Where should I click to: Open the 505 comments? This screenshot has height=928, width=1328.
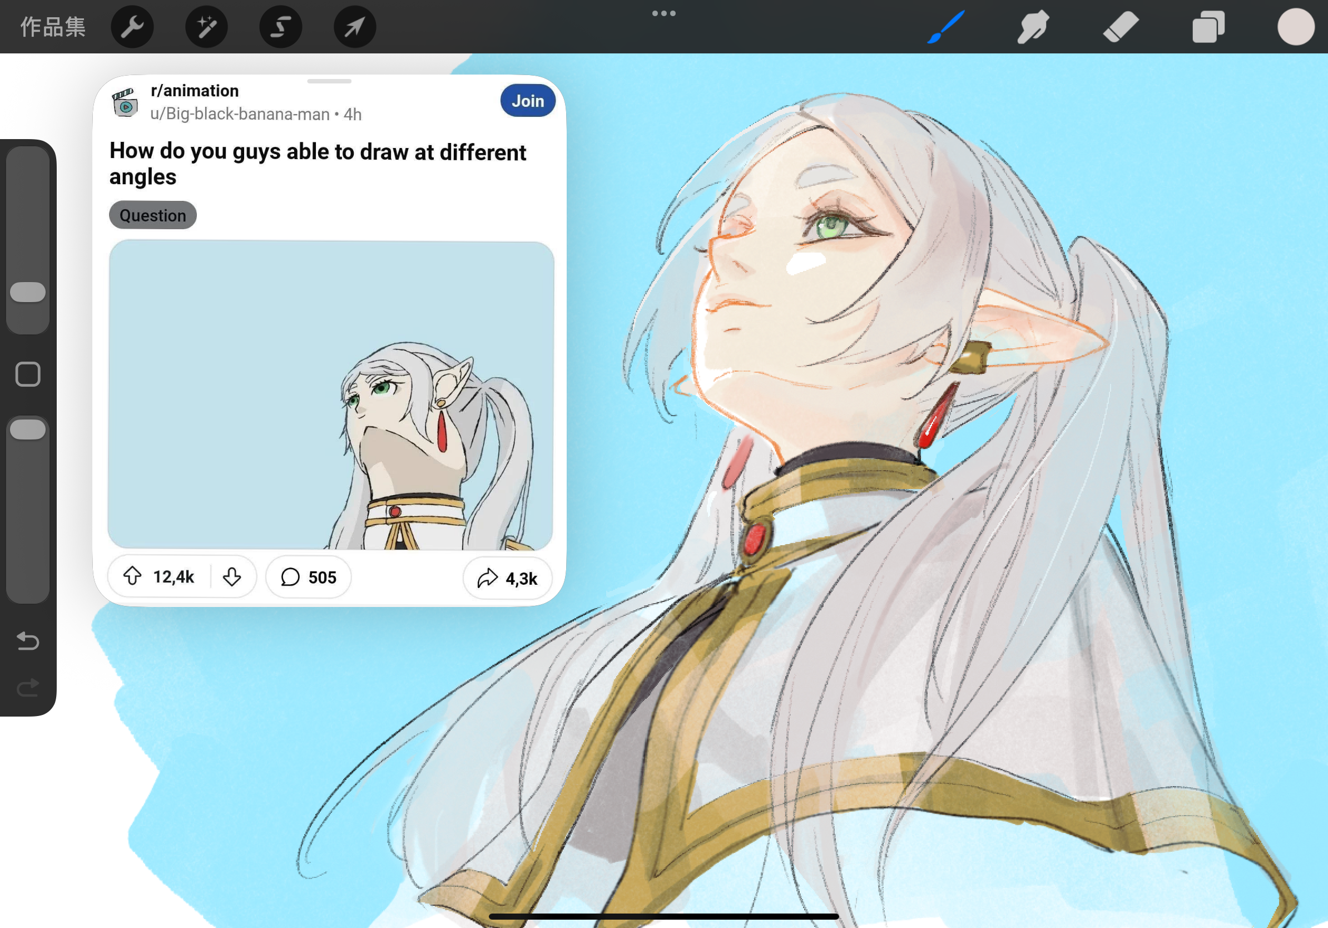pyautogui.click(x=308, y=577)
